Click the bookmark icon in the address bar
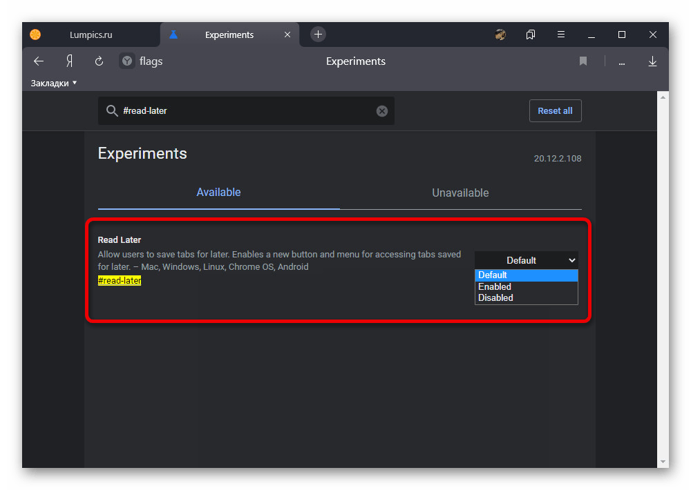Screen dimensions: 691x490 [583, 61]
